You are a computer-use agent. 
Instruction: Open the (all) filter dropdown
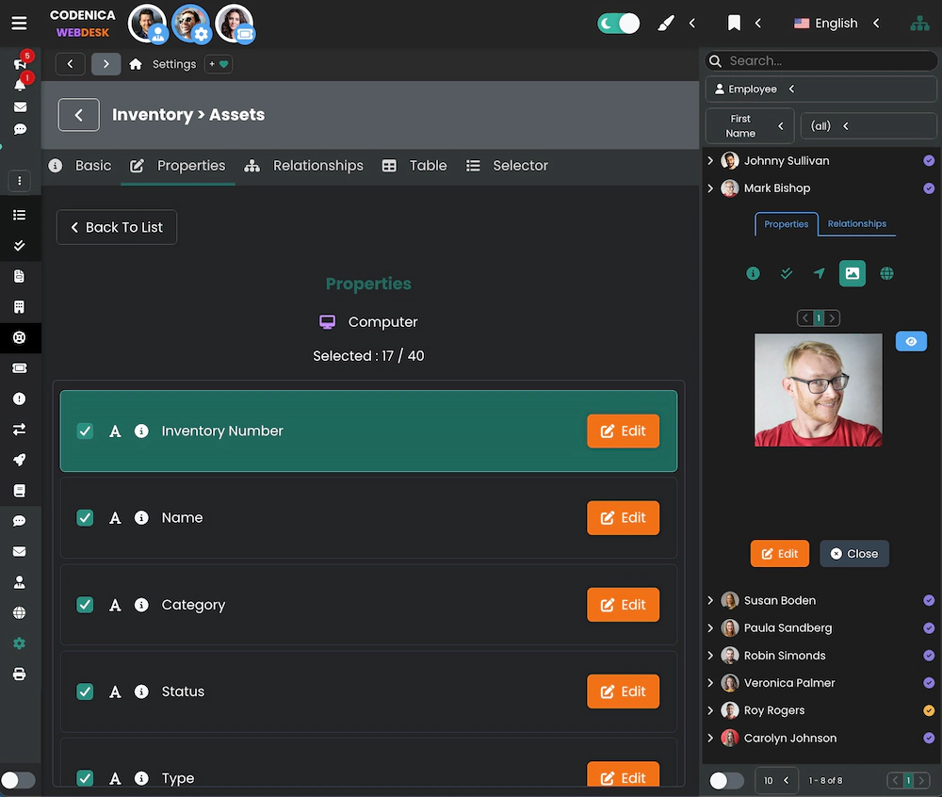(867, 125)
